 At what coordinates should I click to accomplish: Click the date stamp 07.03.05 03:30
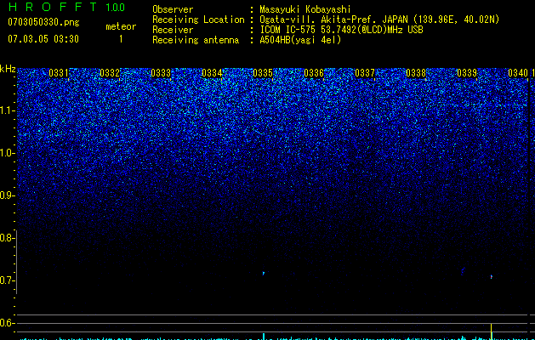(x=43, y=39)
